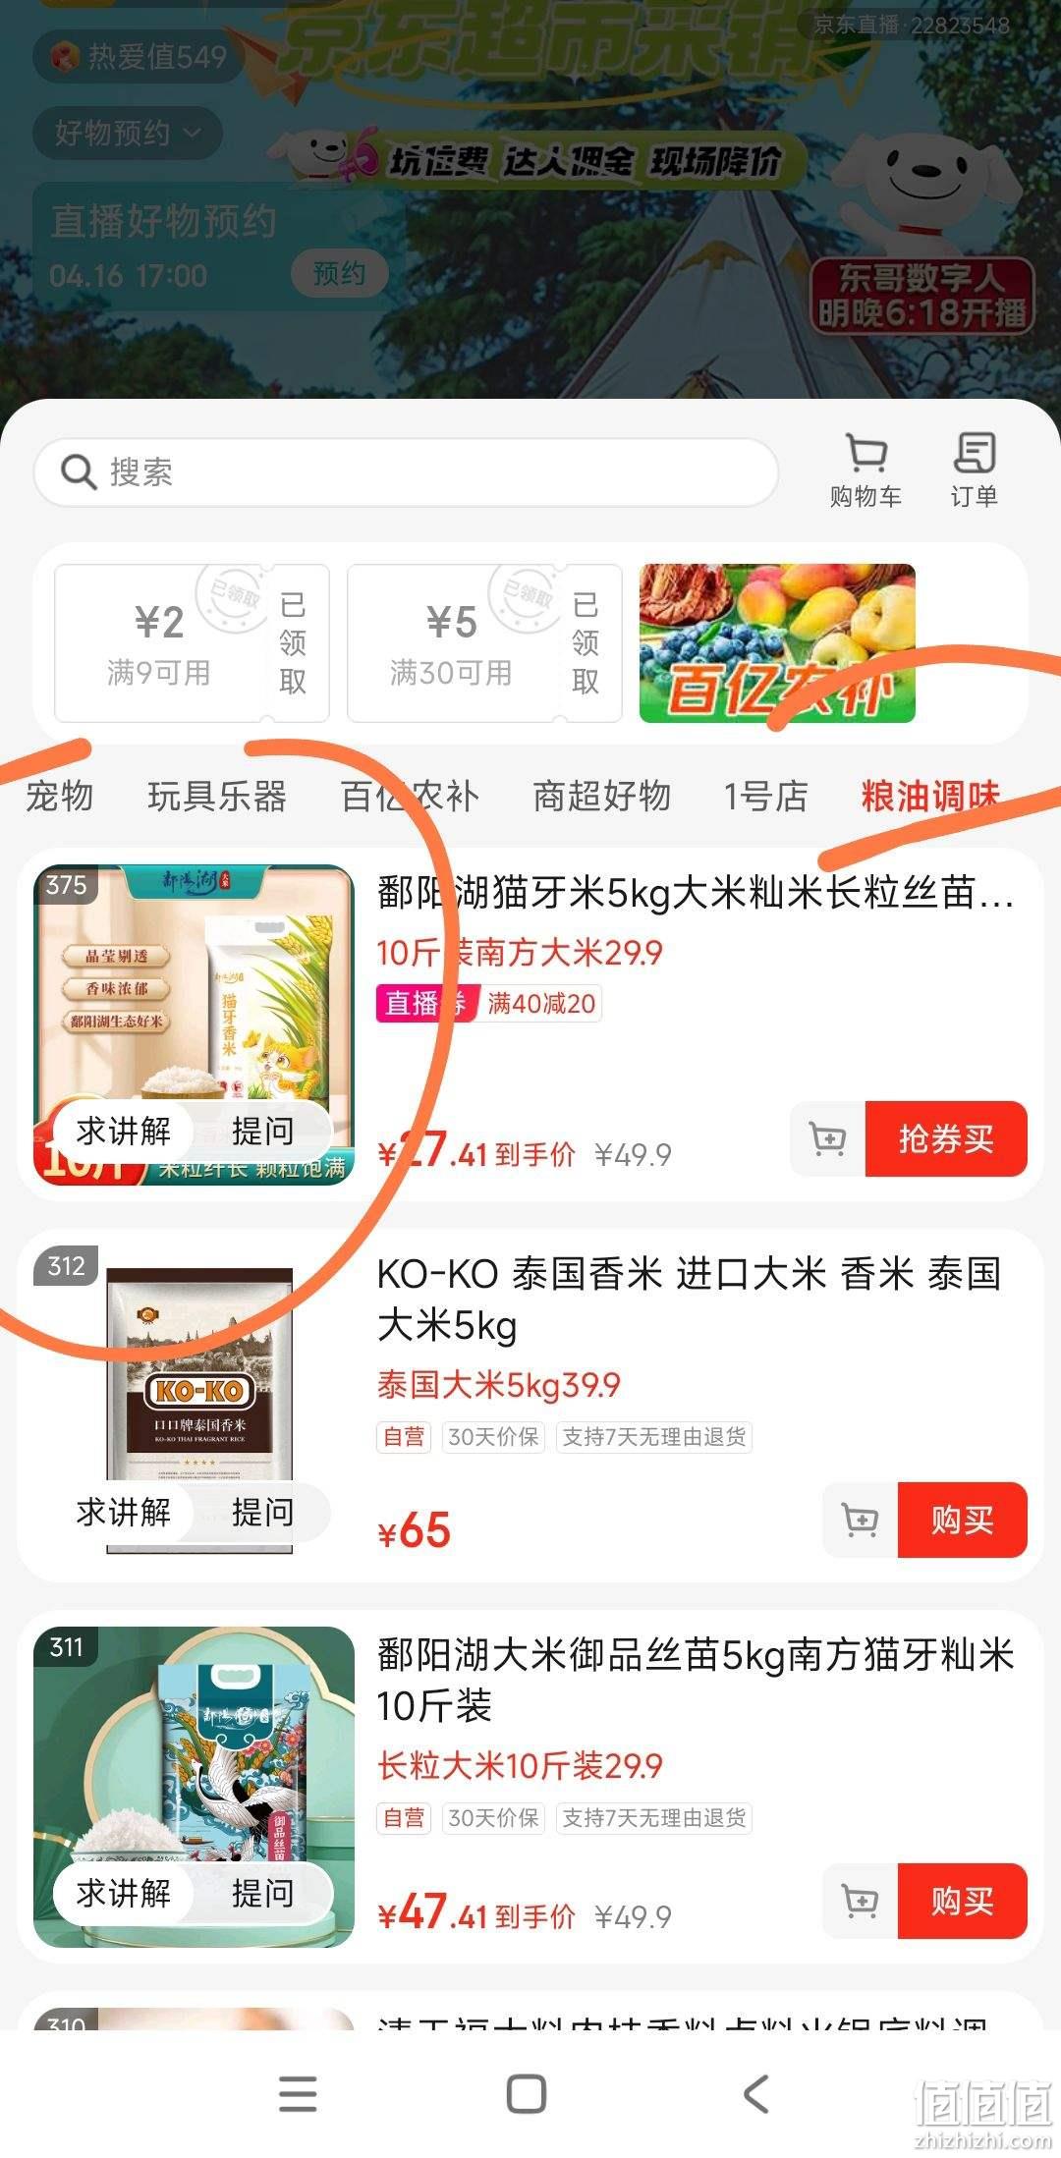1061x2158 pixels.
Task: Select the 玩具乐器 category tab
Action: (x=216, y=796)
